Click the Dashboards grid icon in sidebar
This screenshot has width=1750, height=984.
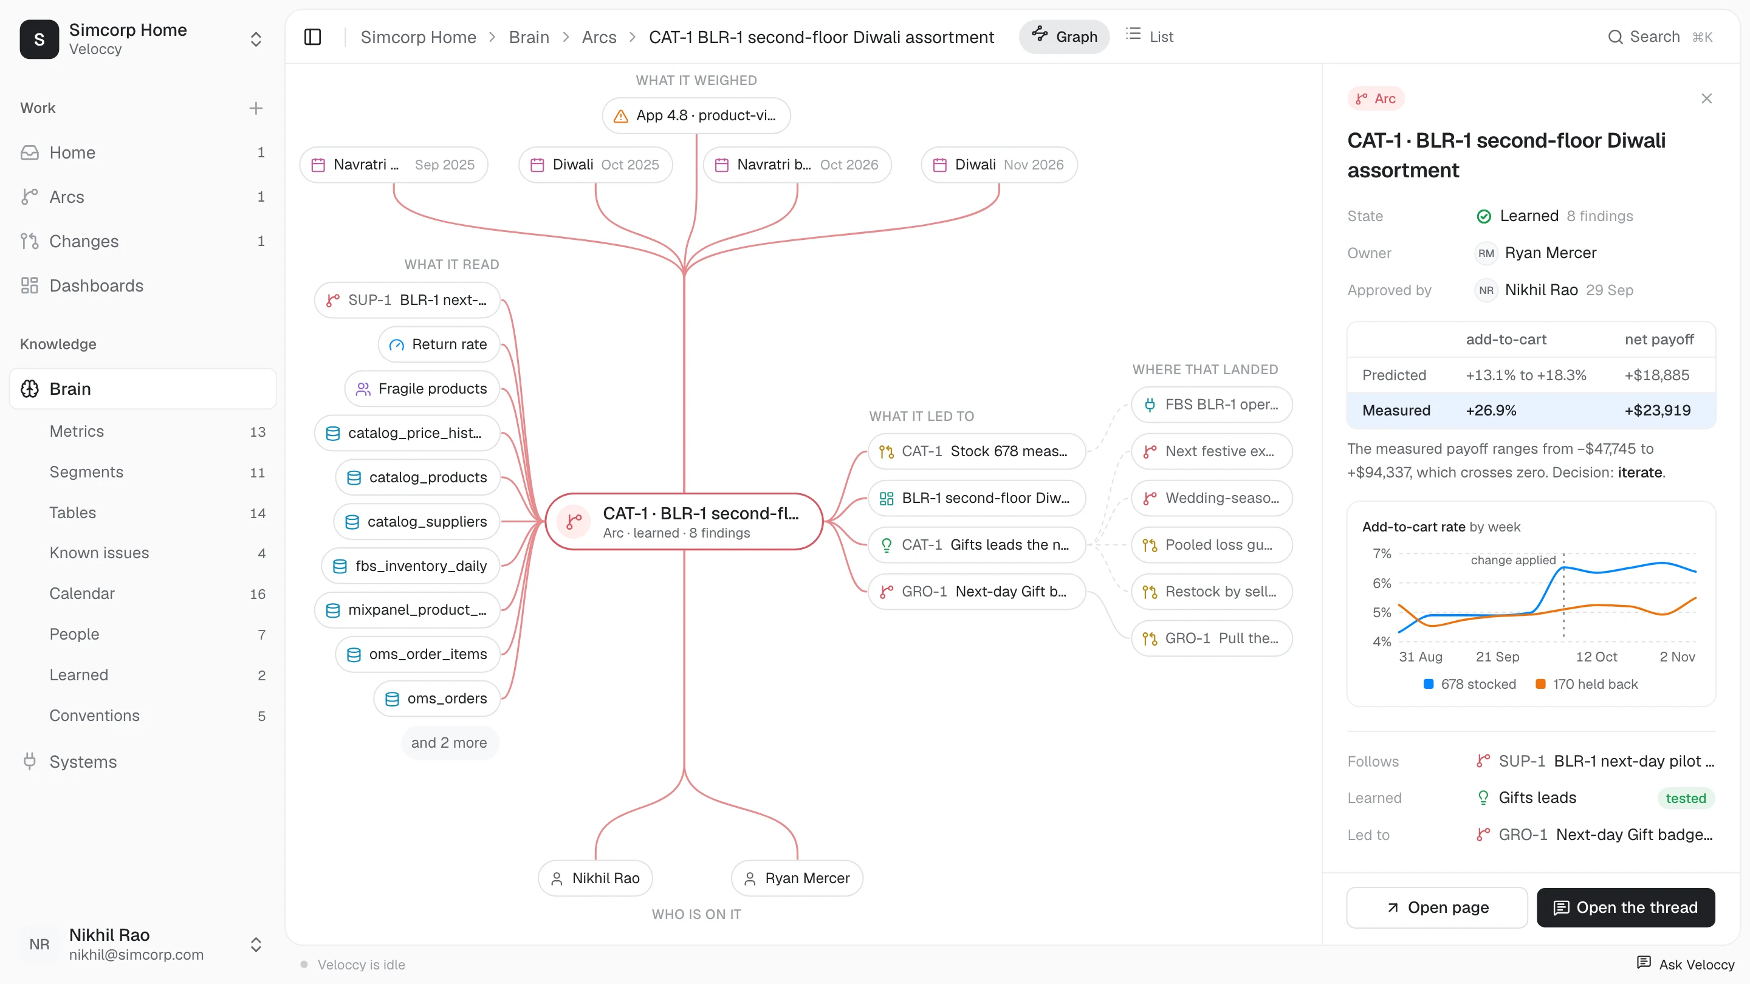pos(29,285)
